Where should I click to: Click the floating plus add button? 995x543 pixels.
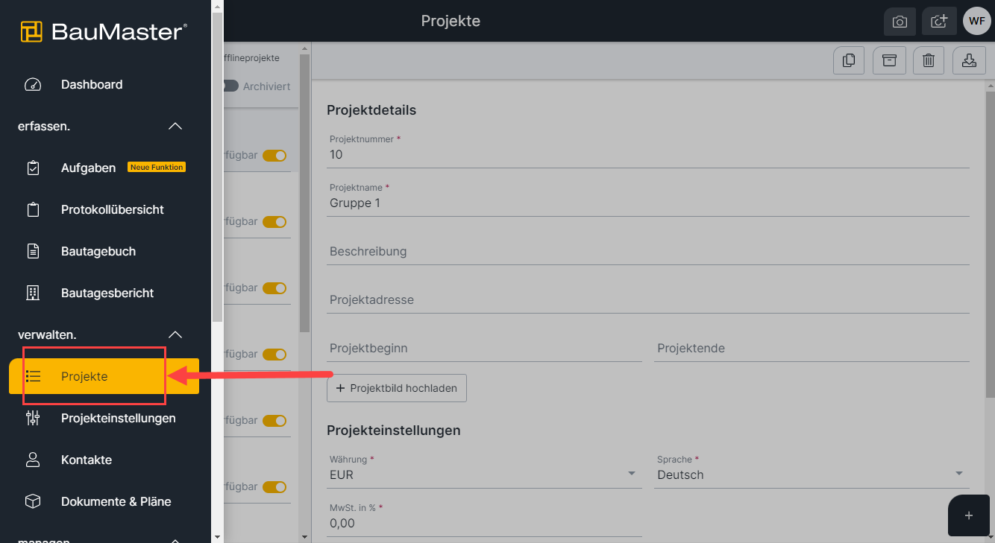point(969,515)
